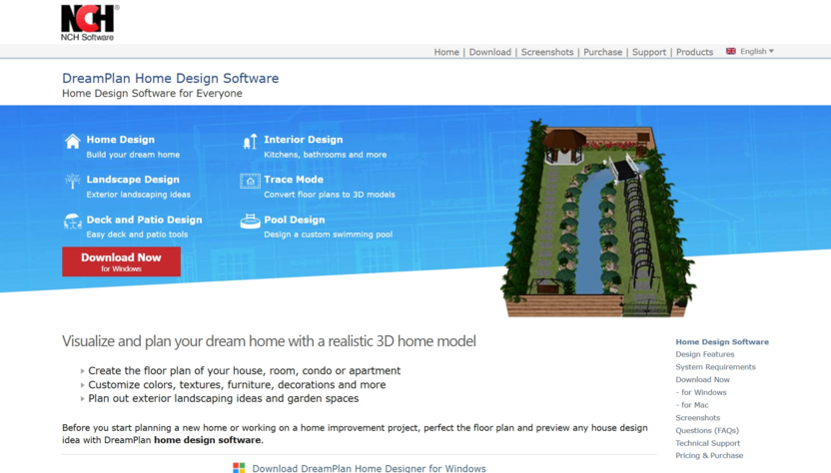The image size is (831, 473).
Task: Click 'Visualize and plan your dream home' headline
Action: coord(269,341)
